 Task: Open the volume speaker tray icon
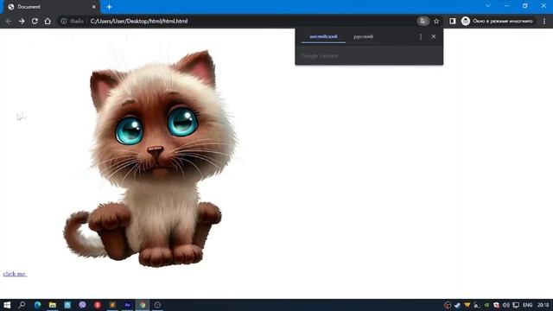click(x=506, y=305)
